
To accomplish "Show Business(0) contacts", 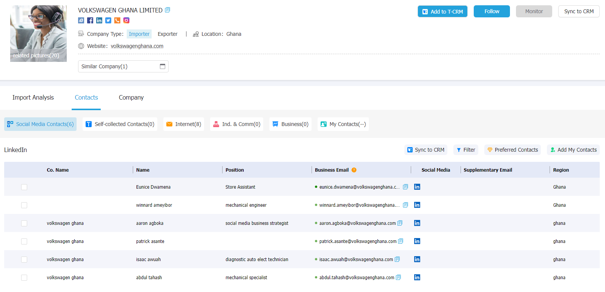I will (x=290, y=124).
